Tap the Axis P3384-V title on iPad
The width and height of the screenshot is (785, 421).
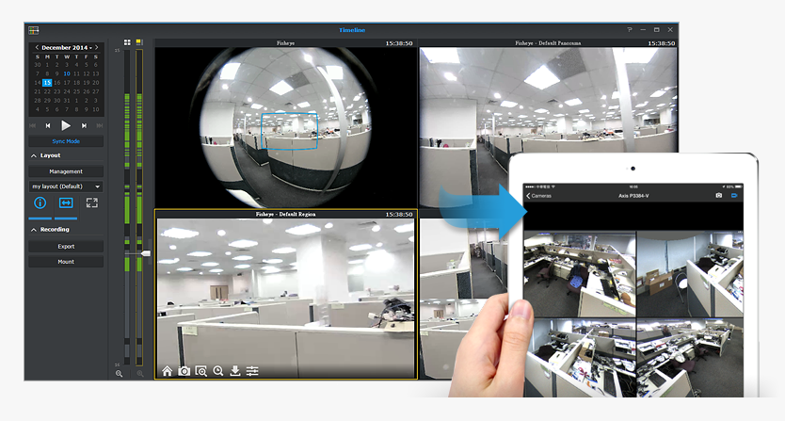[x=633, y=196]
